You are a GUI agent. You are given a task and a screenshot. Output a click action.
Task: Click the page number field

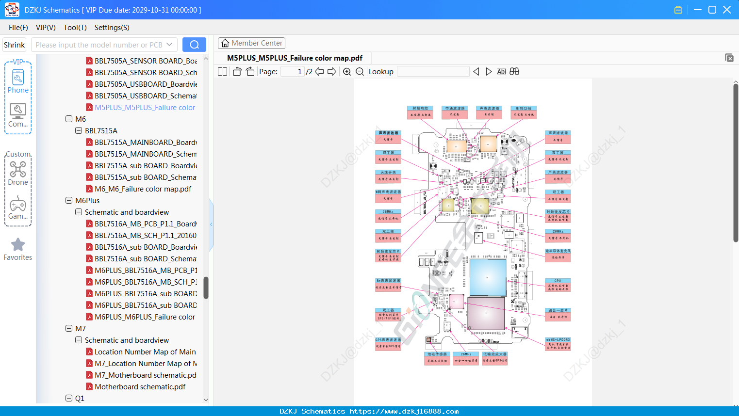click(x=293, y=72)
